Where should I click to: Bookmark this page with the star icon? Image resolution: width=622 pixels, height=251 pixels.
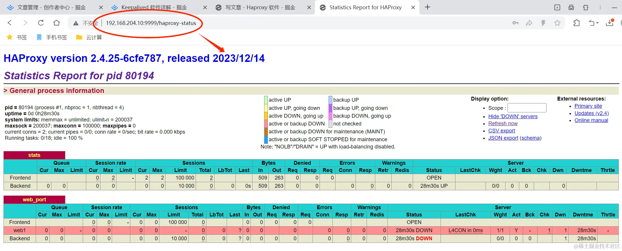coord(557,23)
